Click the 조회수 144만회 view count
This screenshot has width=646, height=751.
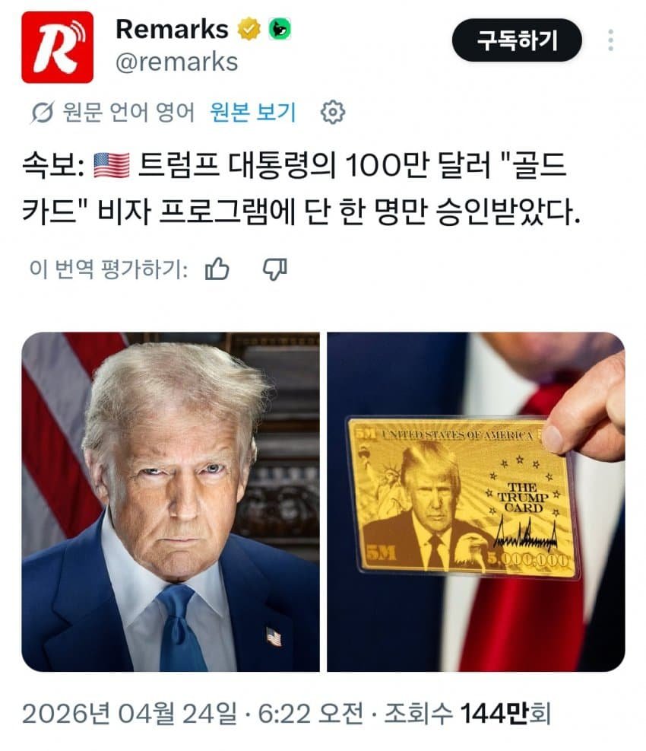467,714
